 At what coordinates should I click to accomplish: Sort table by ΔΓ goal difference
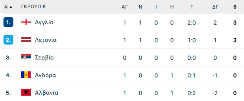click(215, 7)
